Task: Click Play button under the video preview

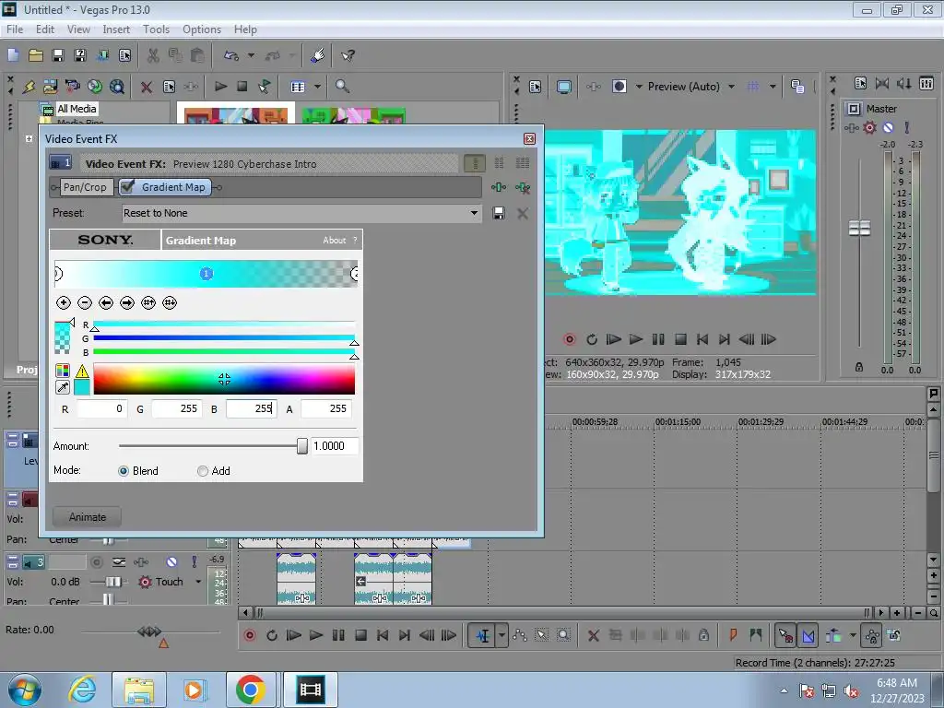Action: [636, 339]
